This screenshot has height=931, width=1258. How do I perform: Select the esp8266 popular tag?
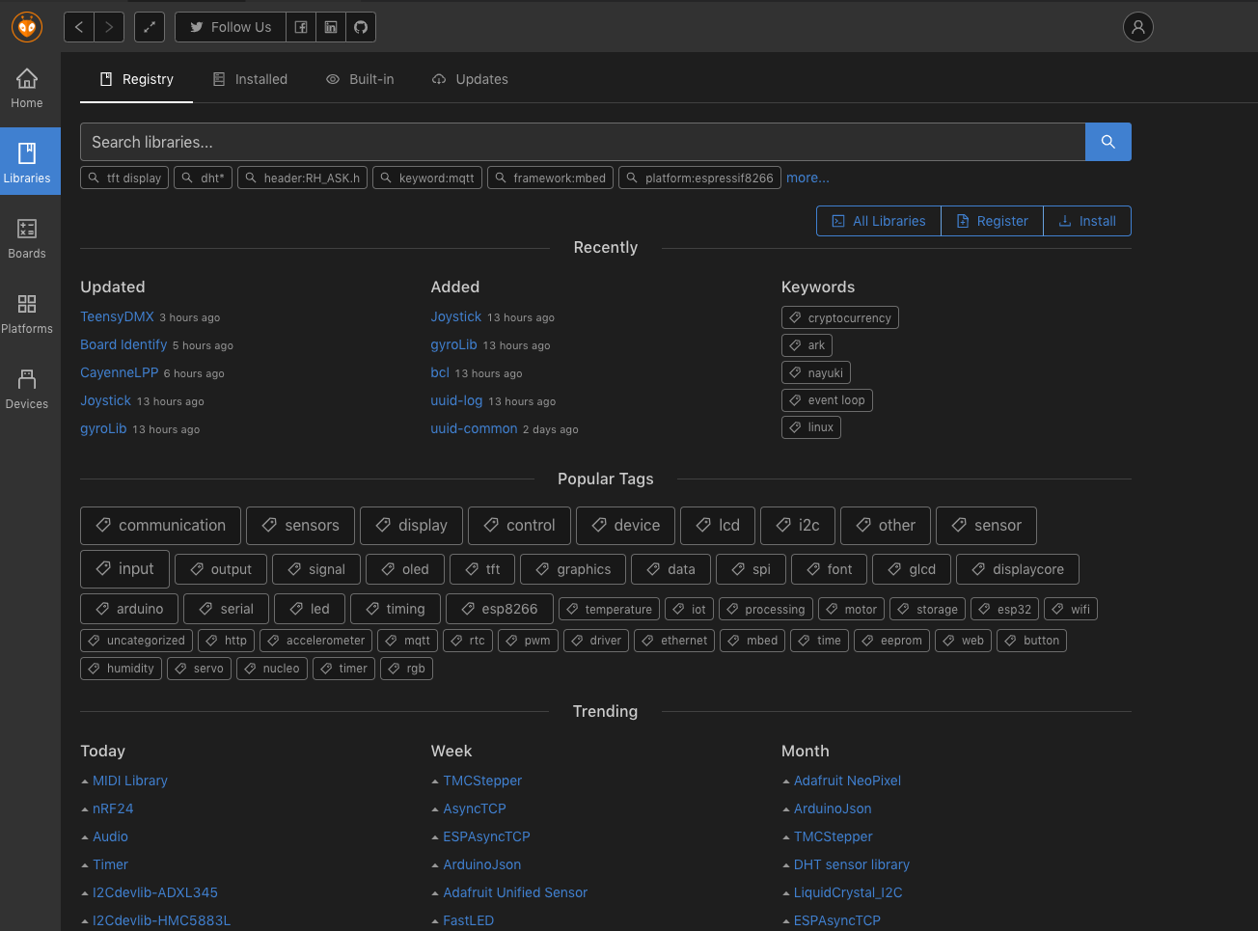tap(499, 609)
